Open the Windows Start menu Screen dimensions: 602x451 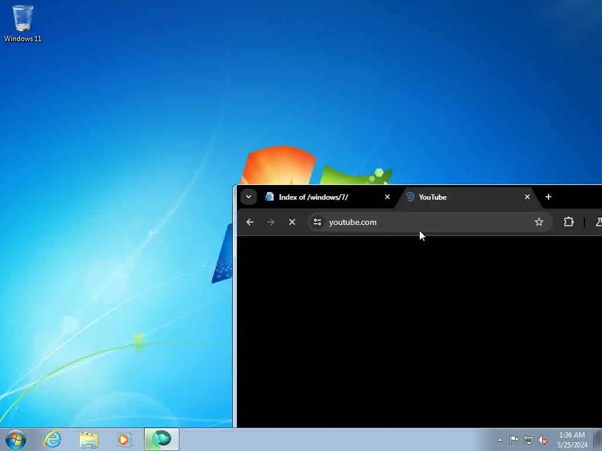[16, 439]
